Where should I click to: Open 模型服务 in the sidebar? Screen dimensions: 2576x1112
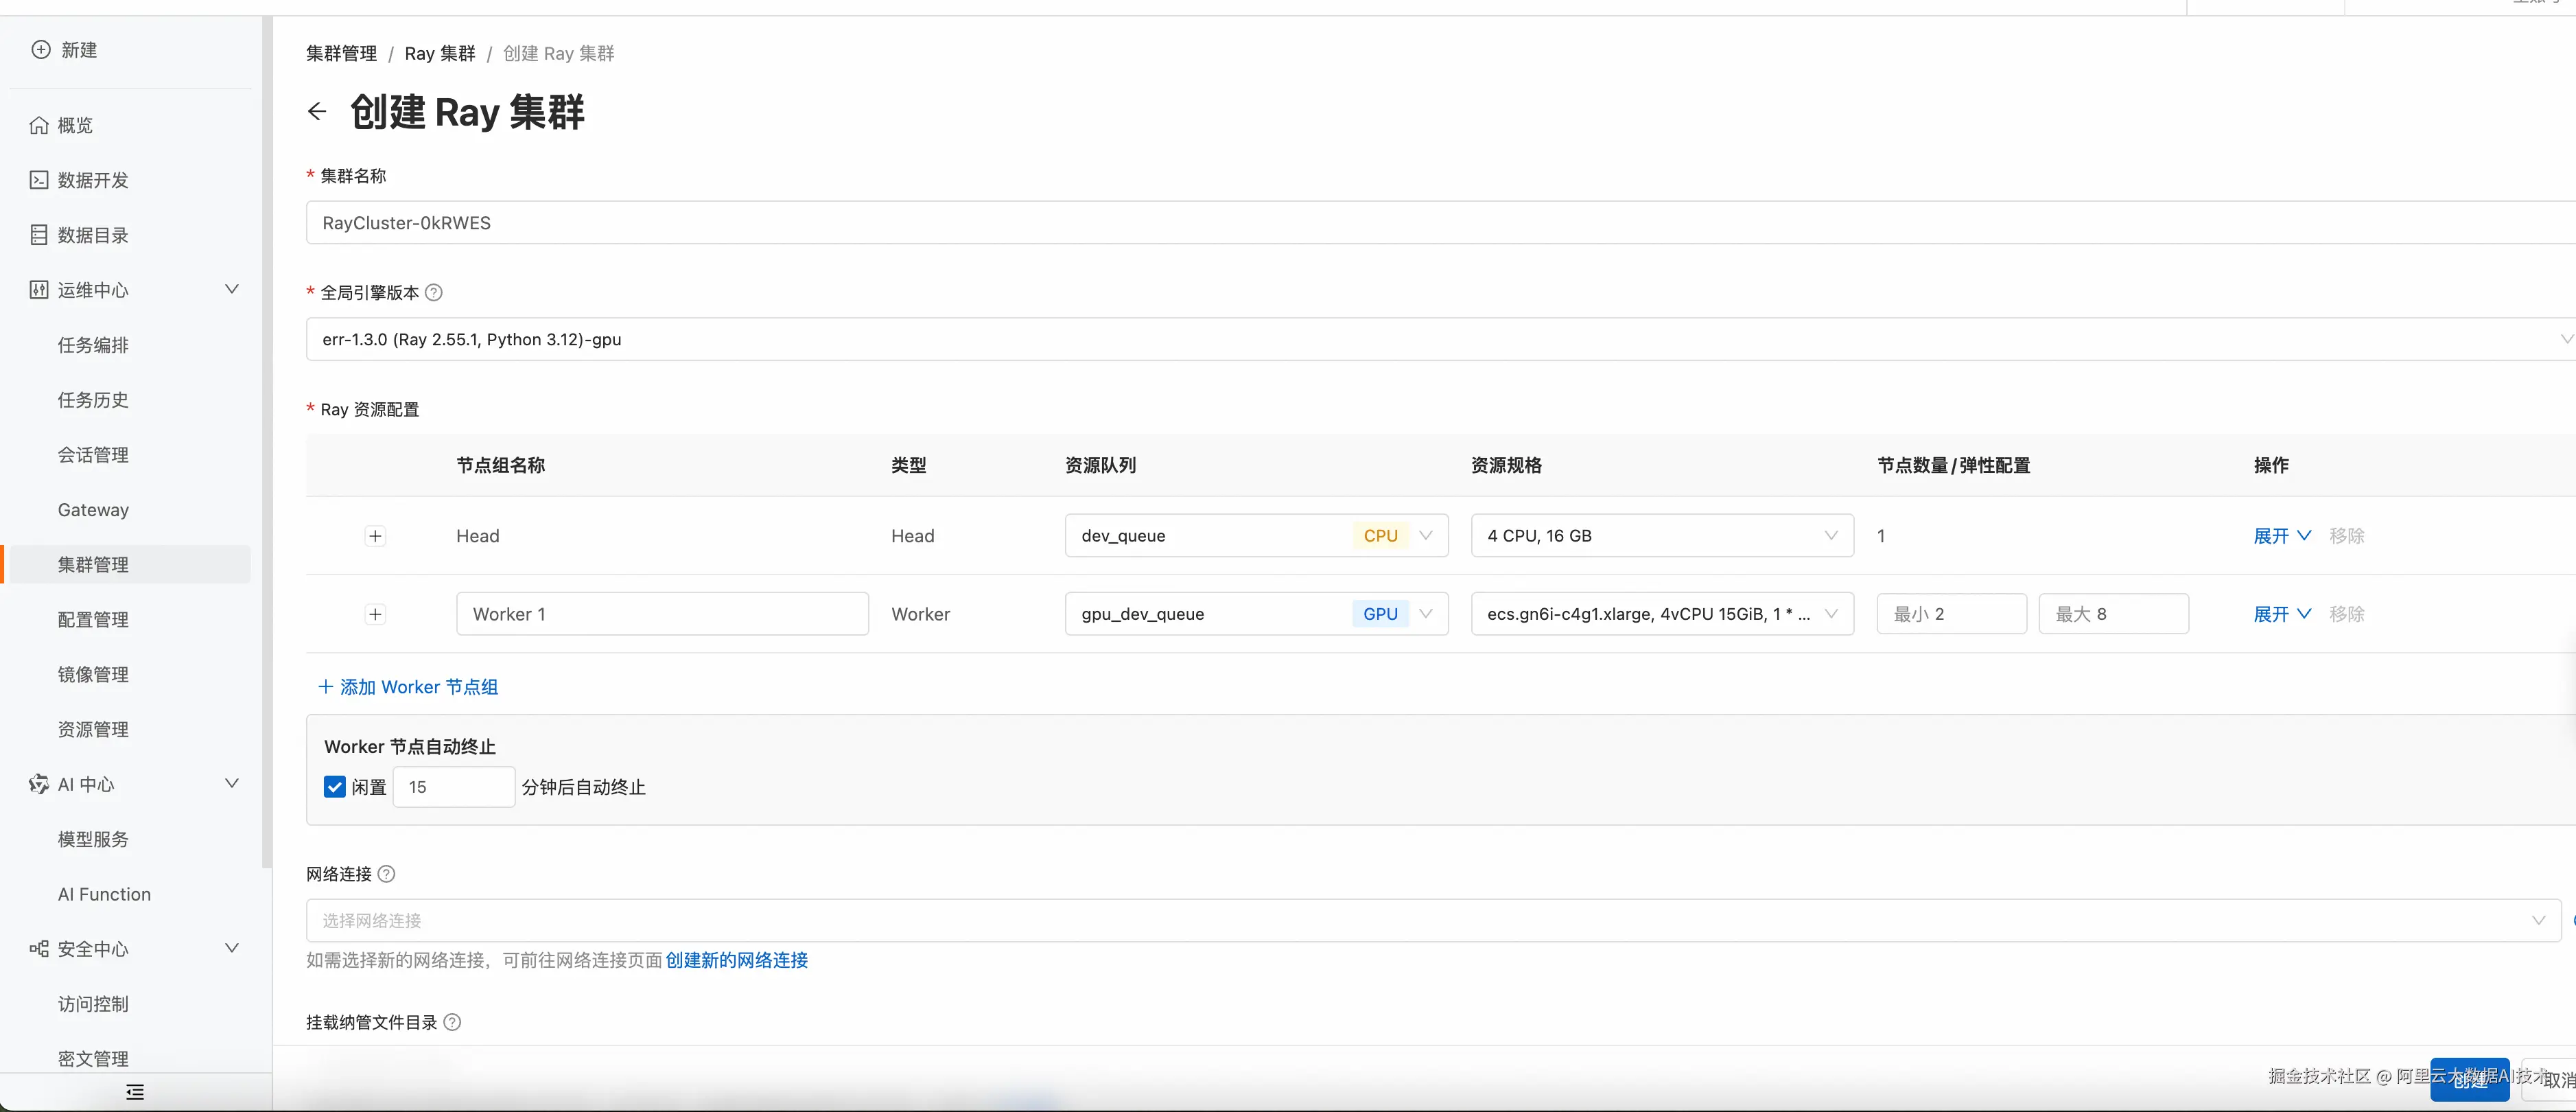coord(93,839)
